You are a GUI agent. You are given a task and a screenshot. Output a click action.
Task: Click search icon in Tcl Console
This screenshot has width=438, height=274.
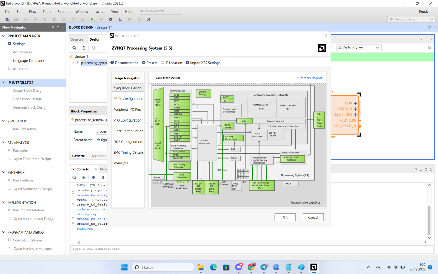(x=74, y=178)
